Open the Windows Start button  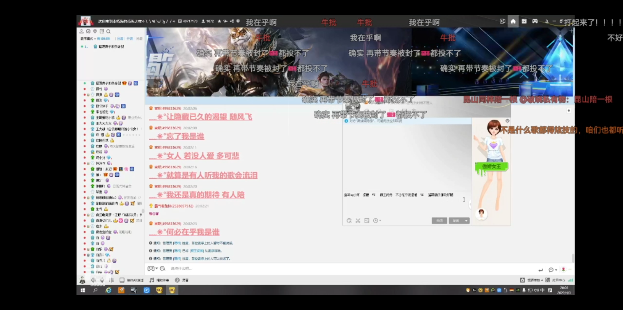coord(82,290)
